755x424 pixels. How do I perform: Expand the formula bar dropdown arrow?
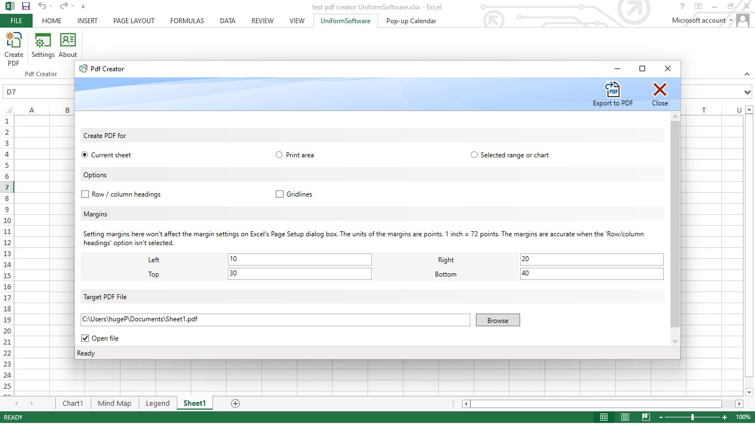point(748,92)
